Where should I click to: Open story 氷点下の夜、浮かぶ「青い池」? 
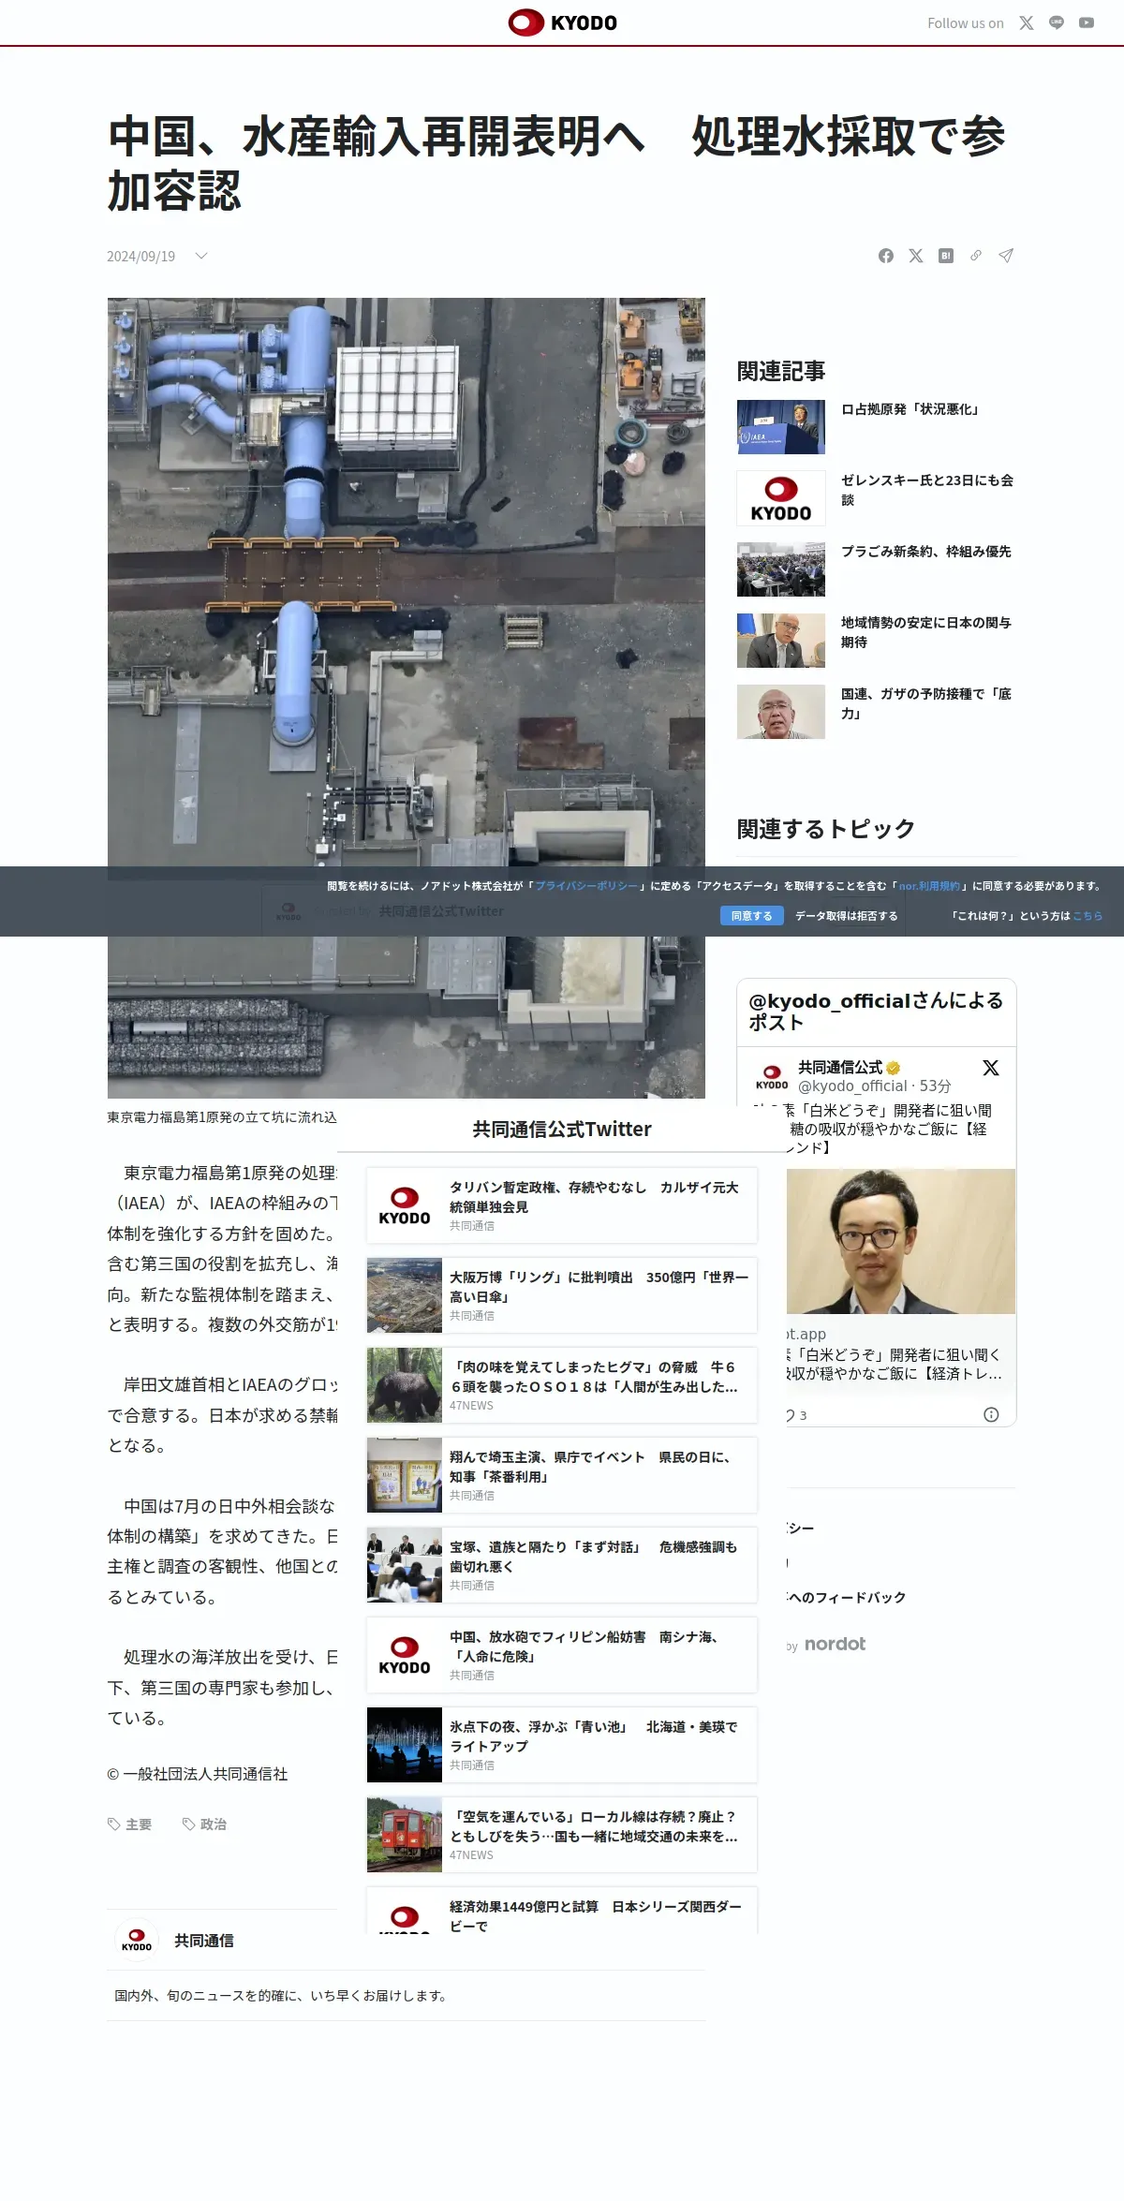(x=562, y=1745)
